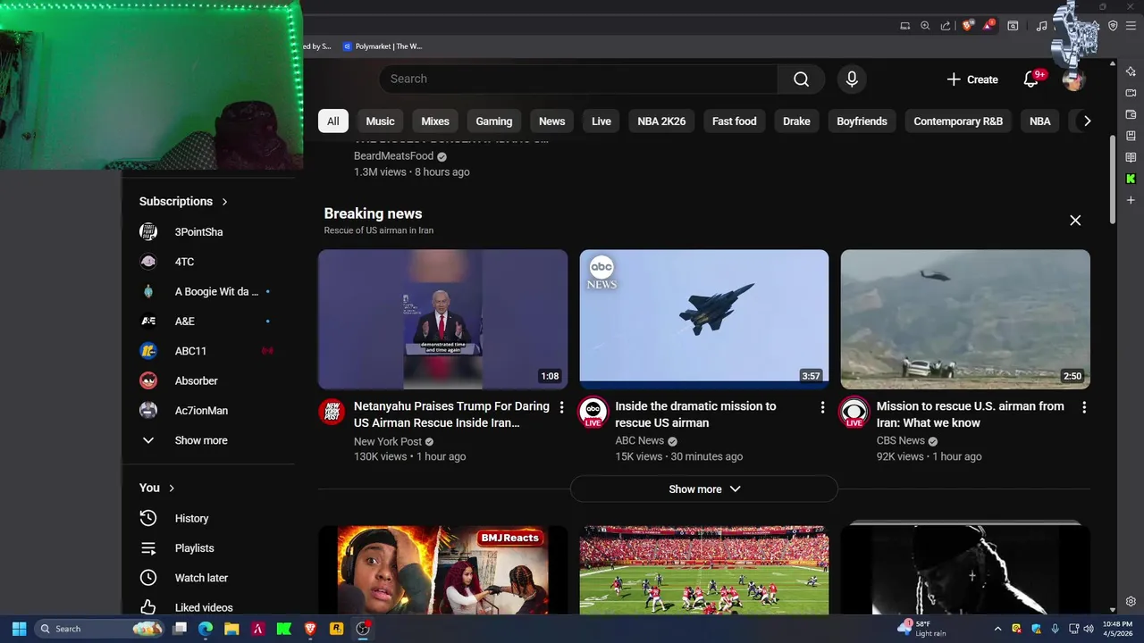Click the YouTube search magnifier button
The height and width of the screenshot is (643, 1144).
point(801,79)
